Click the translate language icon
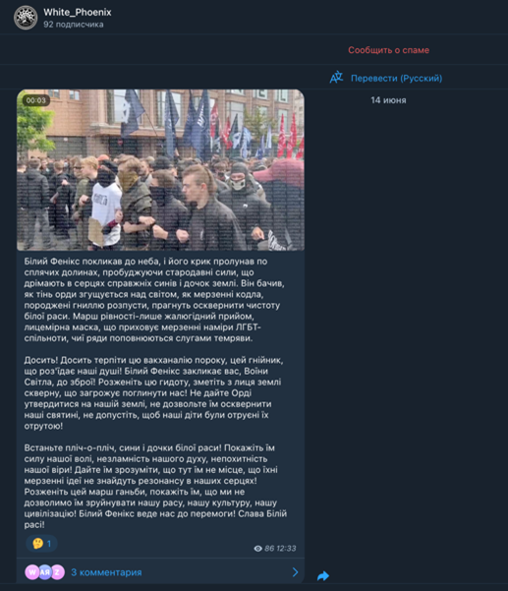Image resolution: width=508 pixels, height=591 pixels. pos(336,78)
